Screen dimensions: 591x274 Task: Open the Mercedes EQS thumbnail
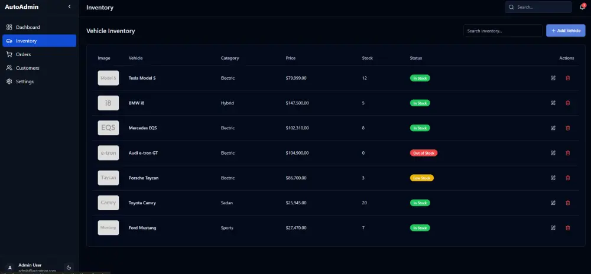[x=108, y=128]
